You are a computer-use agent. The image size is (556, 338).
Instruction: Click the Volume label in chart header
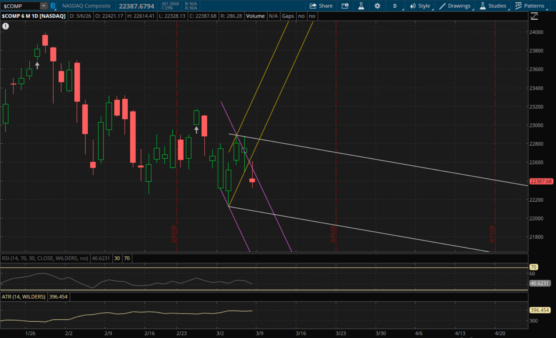pos(255,16)
